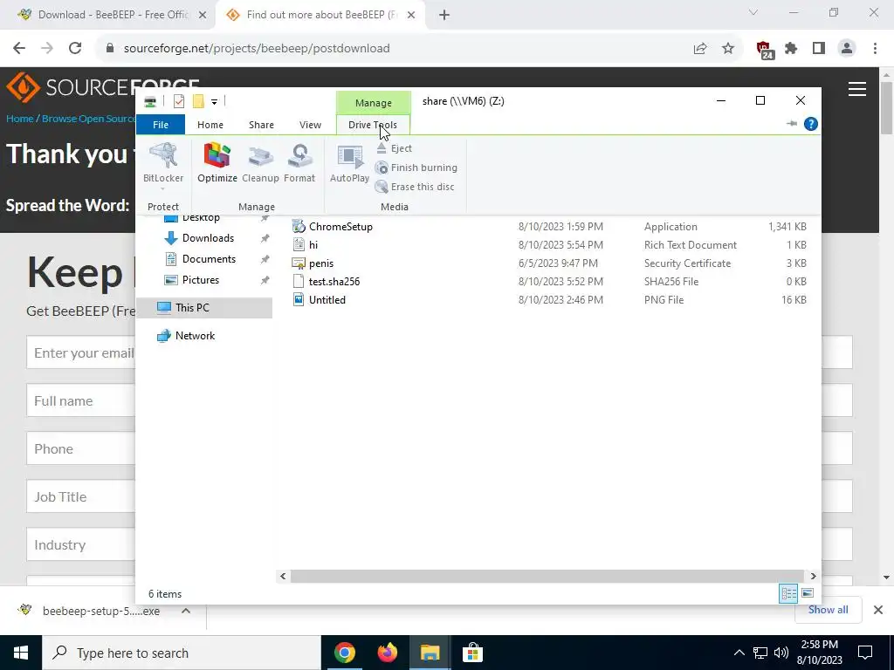Open the Chrome Extensions puzzle icon
Image resolution: width=894 pixels, height=670 pixels.
[791, 49]
